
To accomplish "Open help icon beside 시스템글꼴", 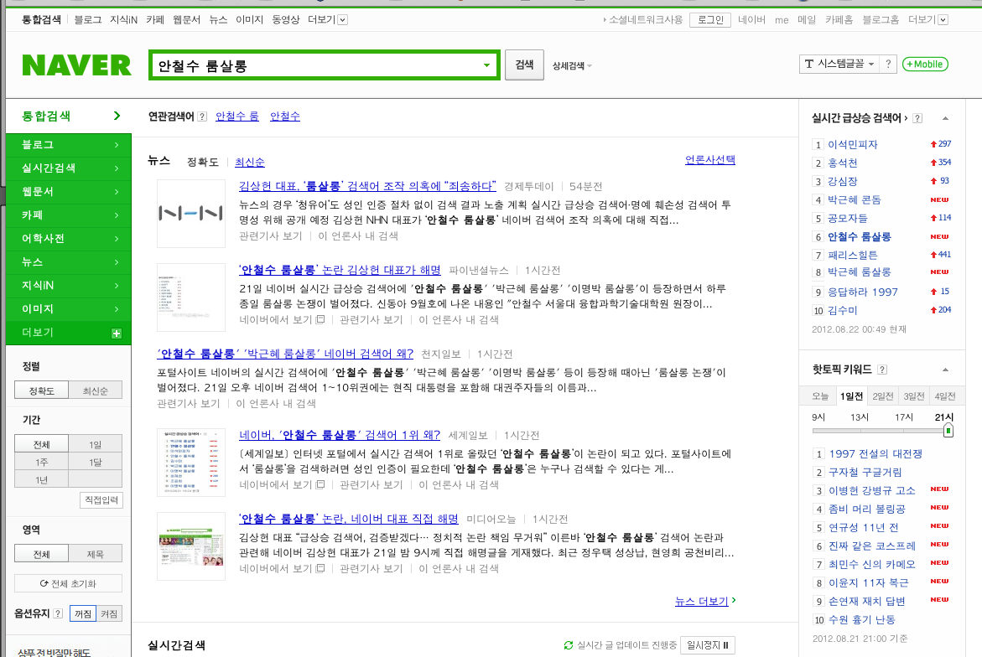I will (888, 64).
